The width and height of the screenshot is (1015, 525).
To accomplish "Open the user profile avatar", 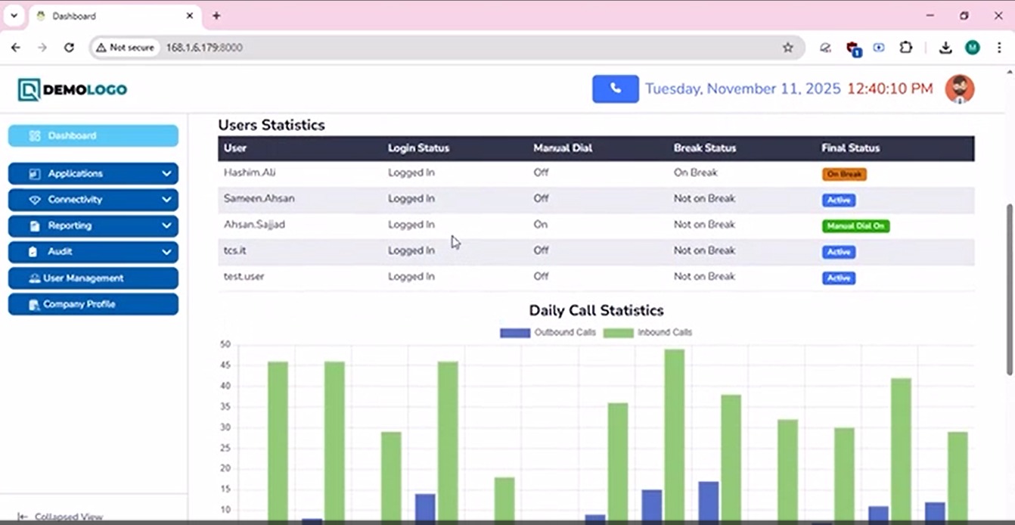I will click(959, 89).
